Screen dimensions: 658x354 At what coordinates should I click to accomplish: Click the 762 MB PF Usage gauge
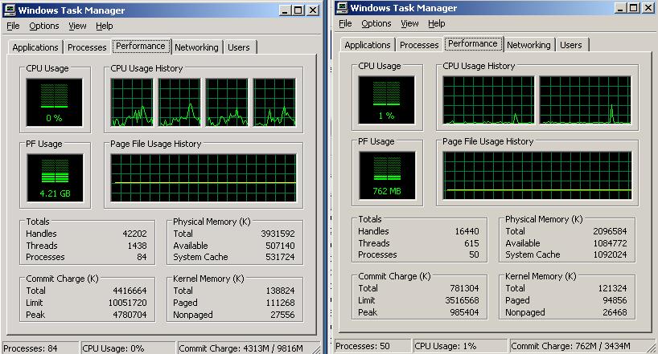coord(387,176)
